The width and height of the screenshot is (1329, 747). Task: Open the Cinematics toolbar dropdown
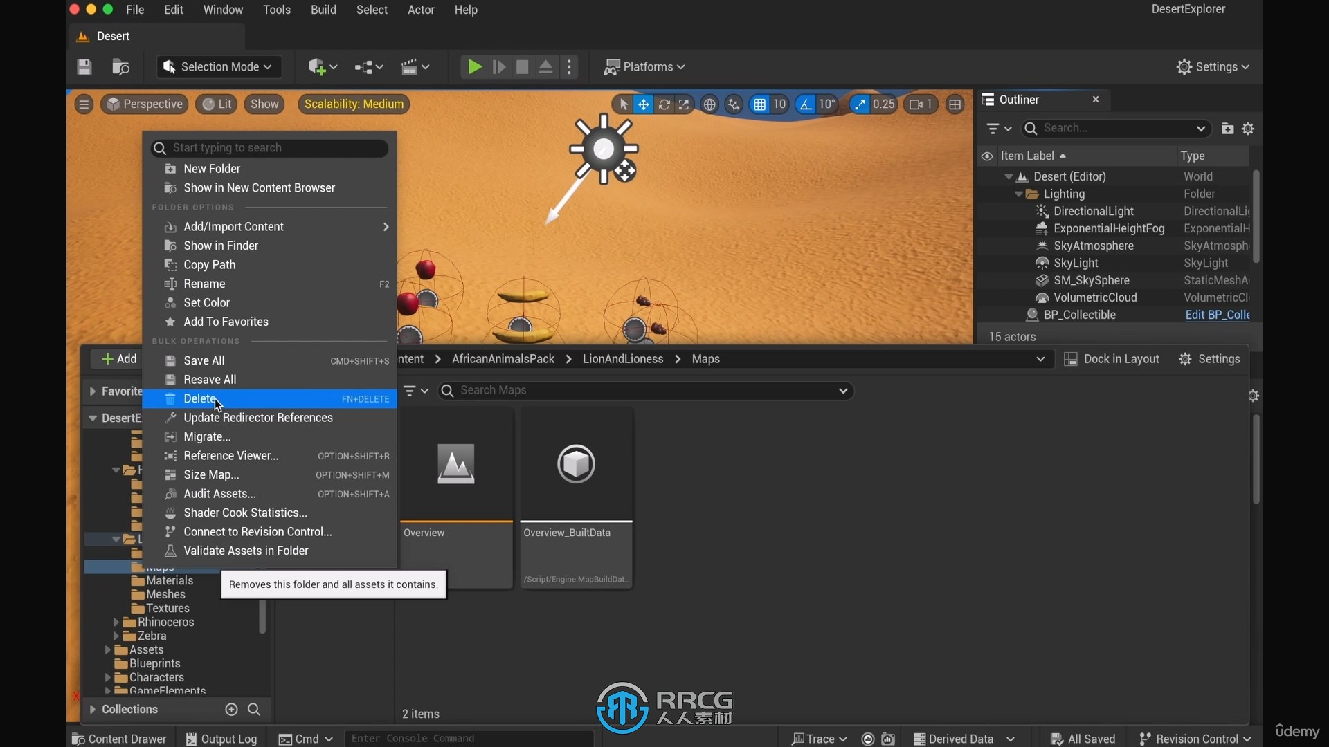click(415, 67)
